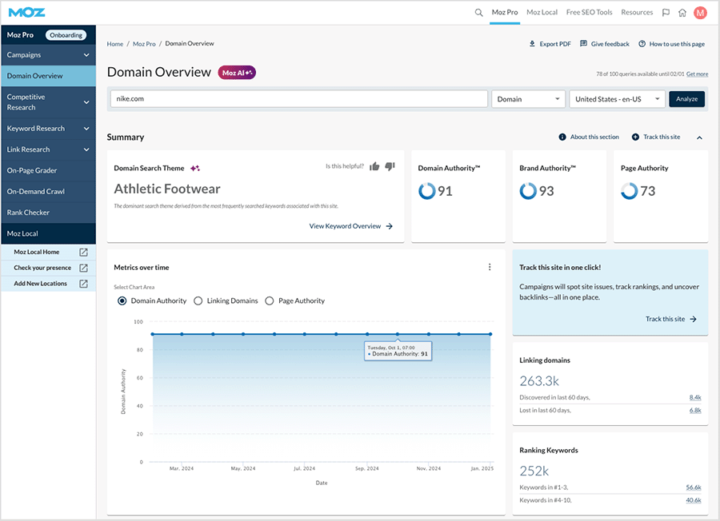Click About this section info icon

click(562, 137)
